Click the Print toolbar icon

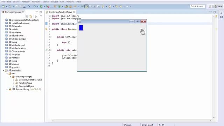(24, 6)
